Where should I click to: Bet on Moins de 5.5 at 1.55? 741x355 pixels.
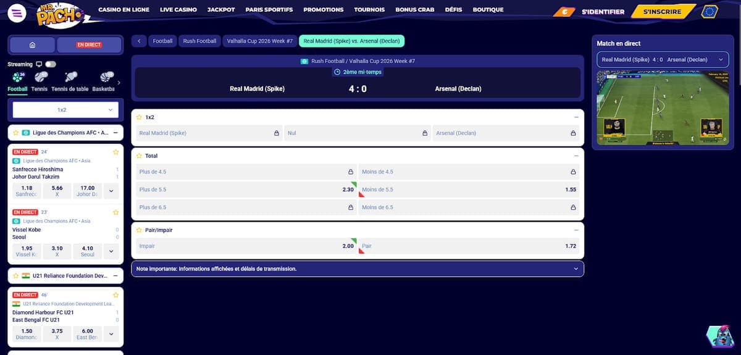469,190
